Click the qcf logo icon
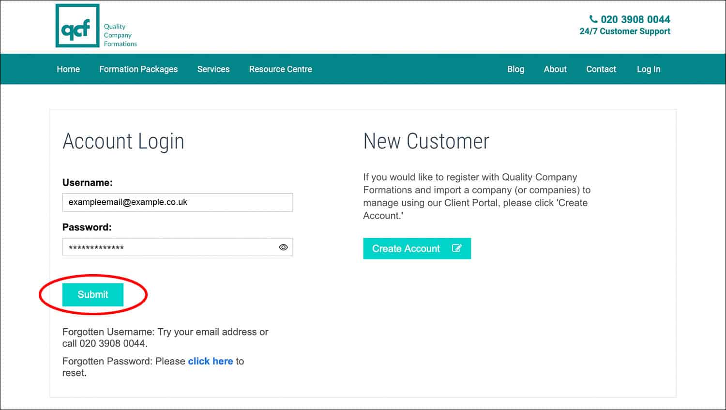Viewport: 726px width, 410px height. click(77, 26)
